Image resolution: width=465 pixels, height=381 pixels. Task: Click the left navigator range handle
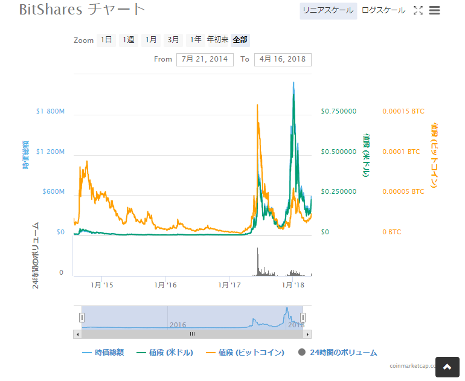(82, 318)
